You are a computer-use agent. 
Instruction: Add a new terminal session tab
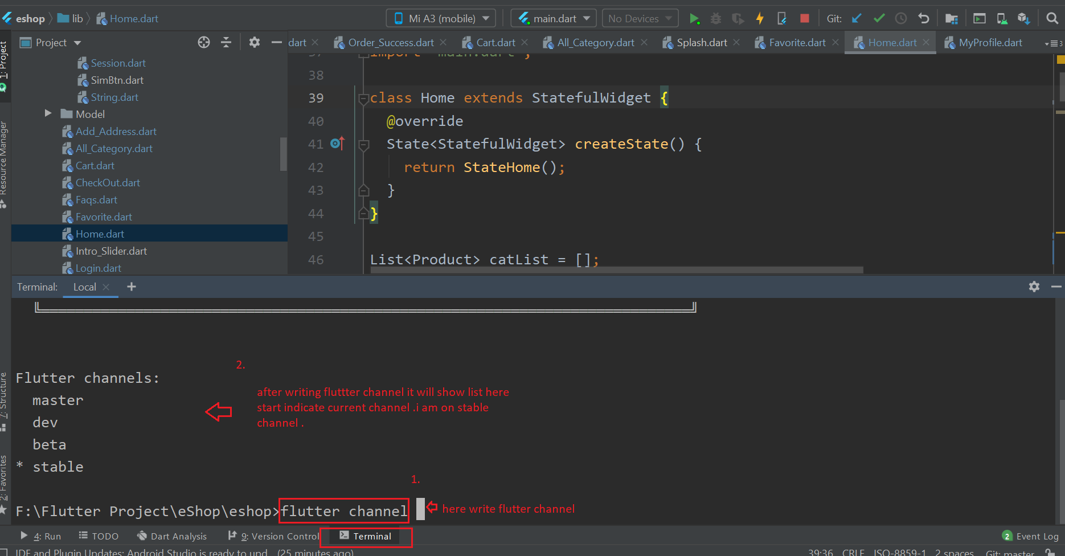pyautogui.click(x=132, y=287)
